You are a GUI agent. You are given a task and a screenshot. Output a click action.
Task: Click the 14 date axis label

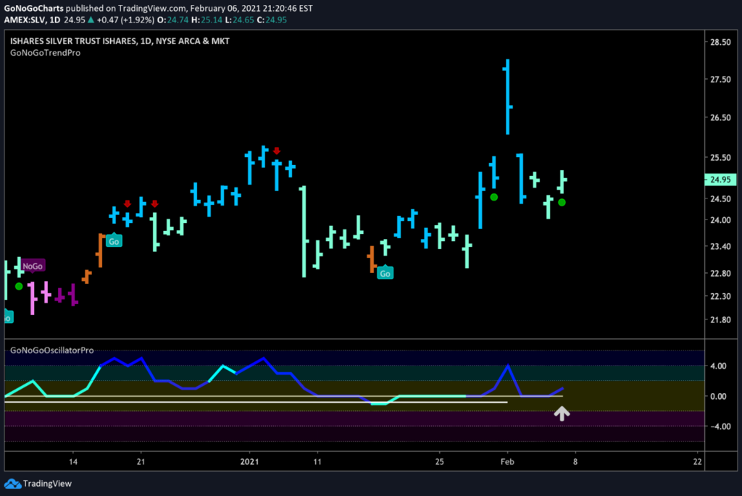[73, 461]
